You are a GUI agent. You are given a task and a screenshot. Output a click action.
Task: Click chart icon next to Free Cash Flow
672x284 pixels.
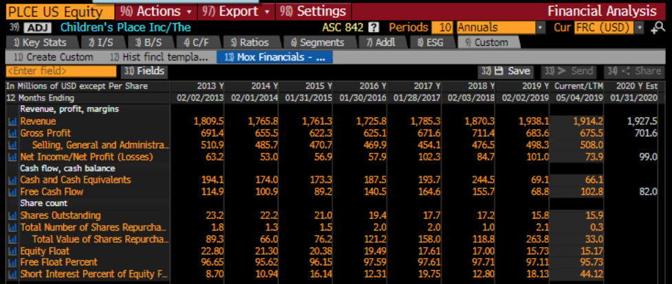click(12, 192)
